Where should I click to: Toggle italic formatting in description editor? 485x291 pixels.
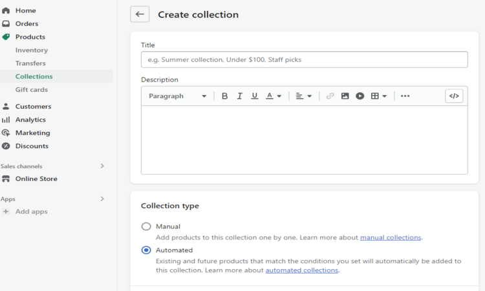(x=239, y=96)
